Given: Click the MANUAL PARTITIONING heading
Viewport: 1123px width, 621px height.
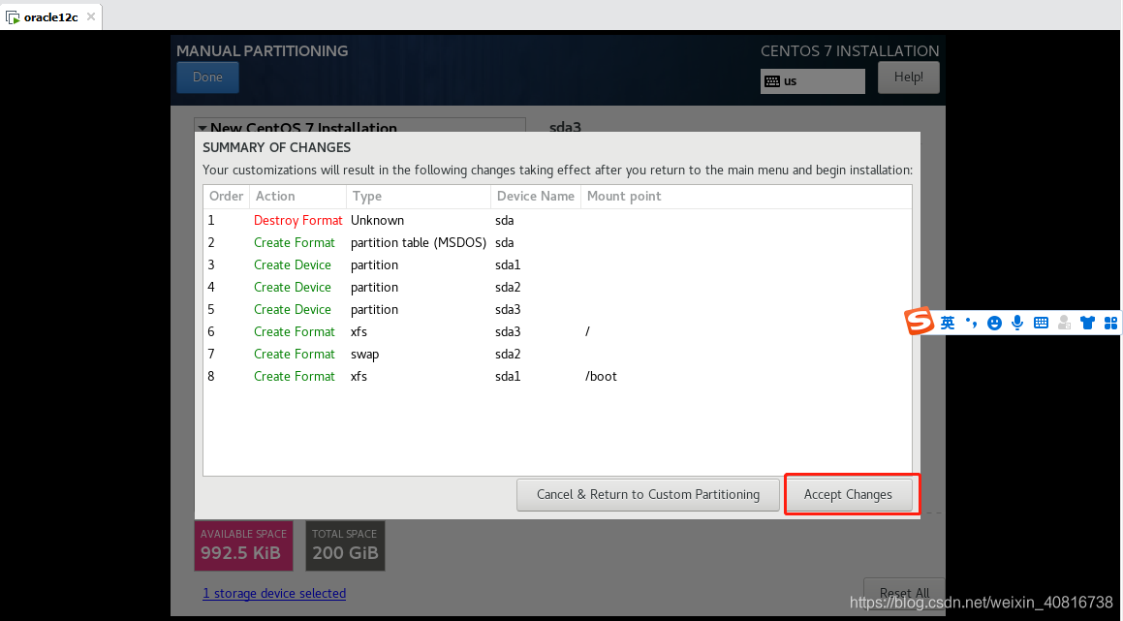Looking at the screenshot, I should tap(263, 50).
